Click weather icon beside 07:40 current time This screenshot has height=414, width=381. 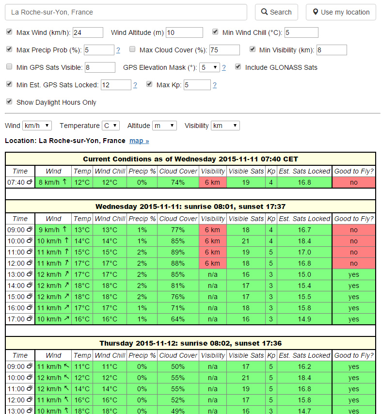(x=30, y=182)
